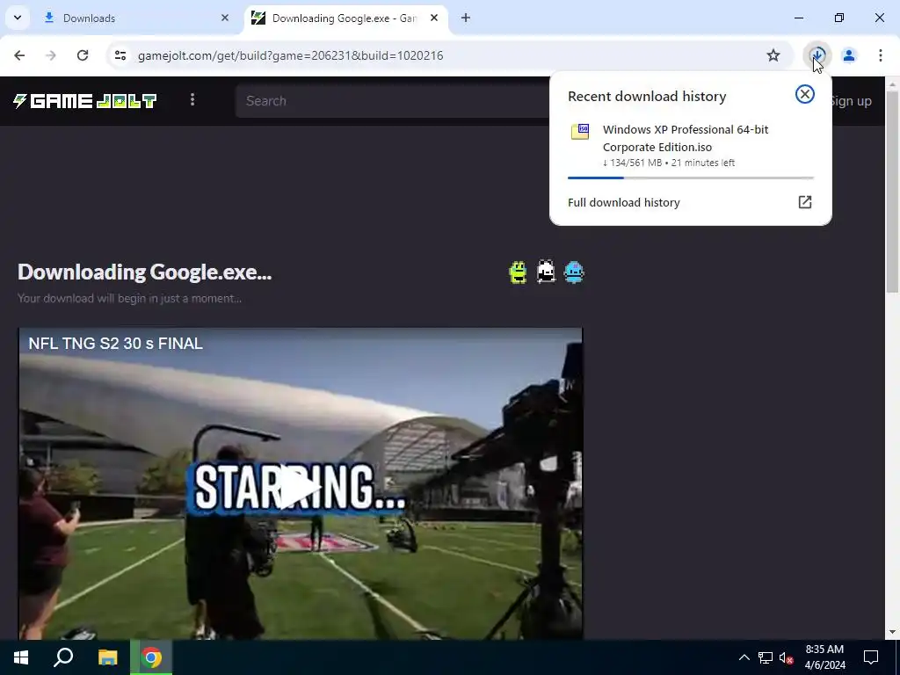Image resolution: width=900 pixels, height=675 pixels.
Task: Click the Downloading Google.exe... heading
Action: [x=145, y=272]
